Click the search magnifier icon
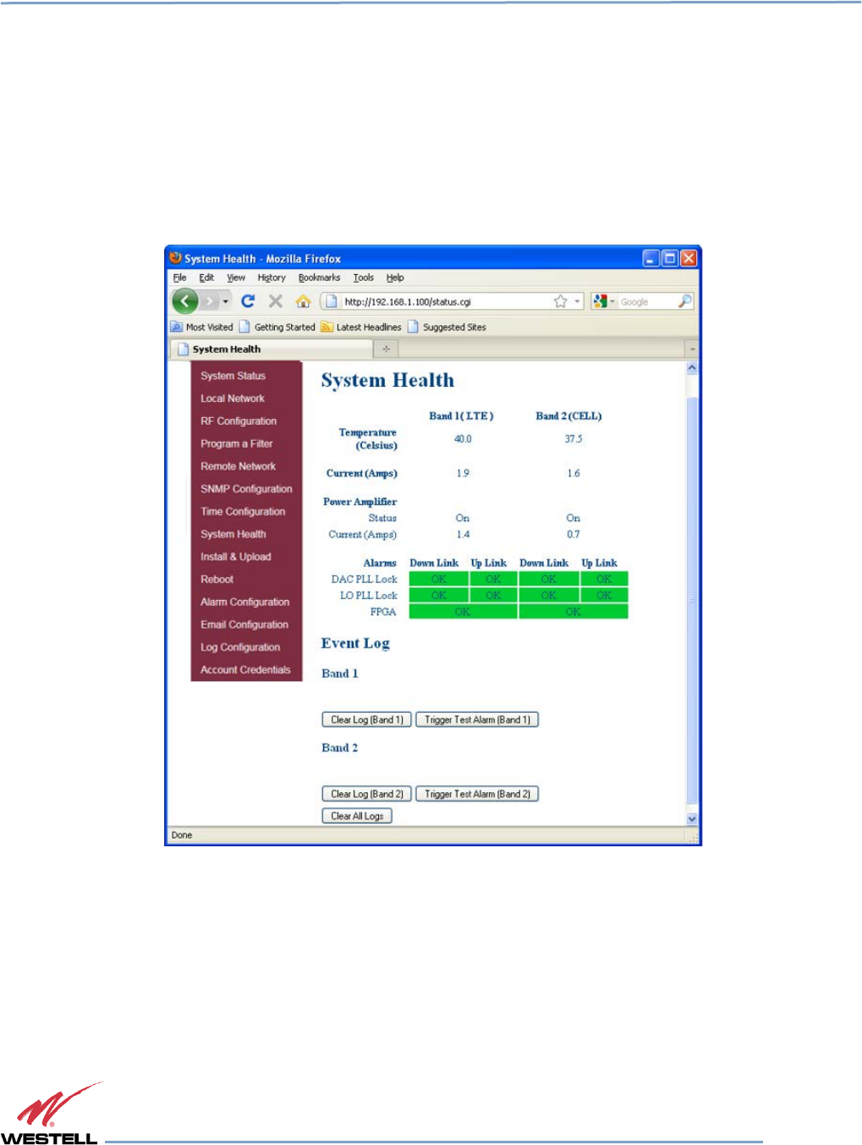 click(x=685, y=301)
